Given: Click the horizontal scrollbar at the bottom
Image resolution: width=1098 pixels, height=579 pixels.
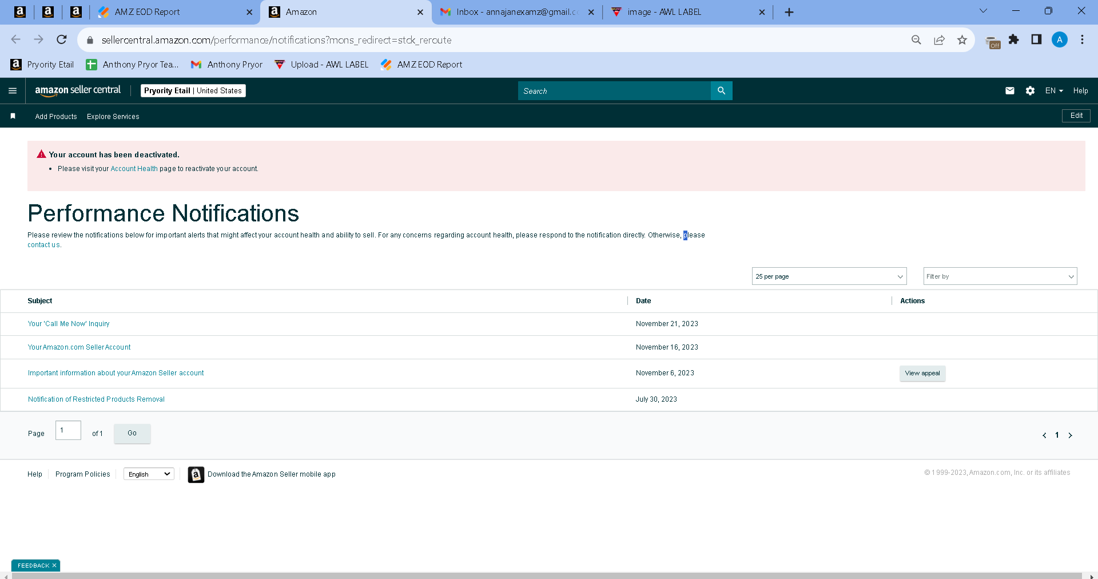Looking at the screenshot, I should click(546, 576).
